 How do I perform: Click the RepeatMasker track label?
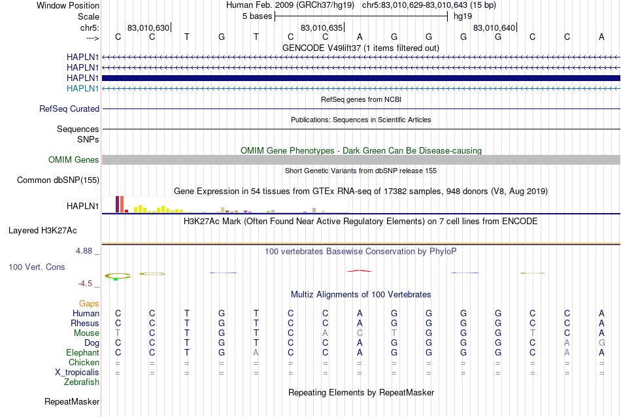[72, 401]
